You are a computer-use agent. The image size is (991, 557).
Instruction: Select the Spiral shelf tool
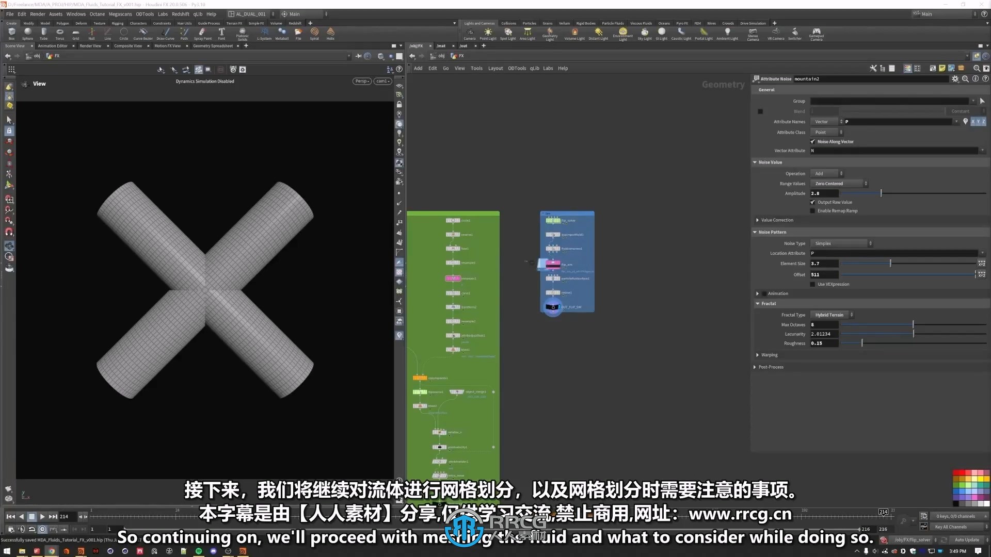(x=314, y=34)
